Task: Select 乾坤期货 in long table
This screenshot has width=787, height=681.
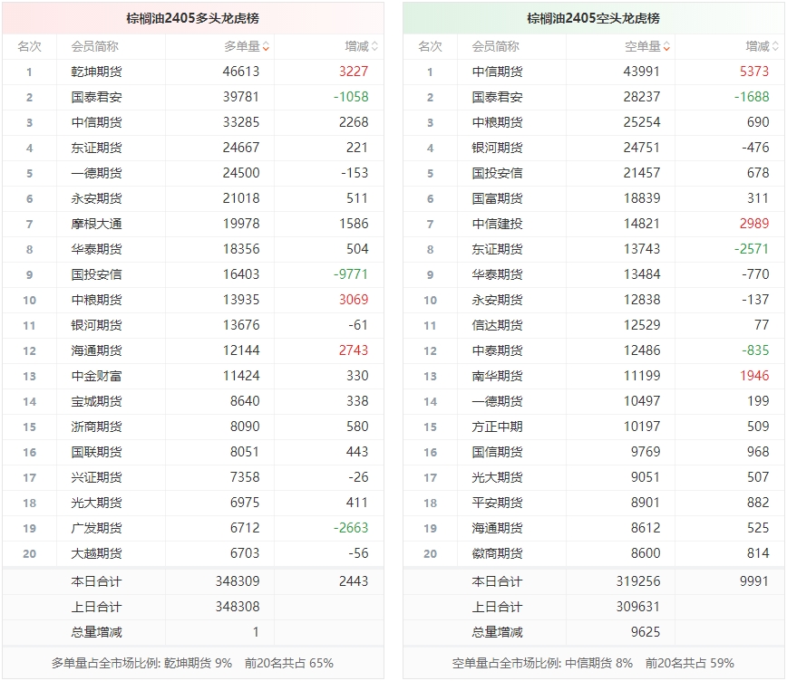Action: pyautogui.click(x=96, y=72)
